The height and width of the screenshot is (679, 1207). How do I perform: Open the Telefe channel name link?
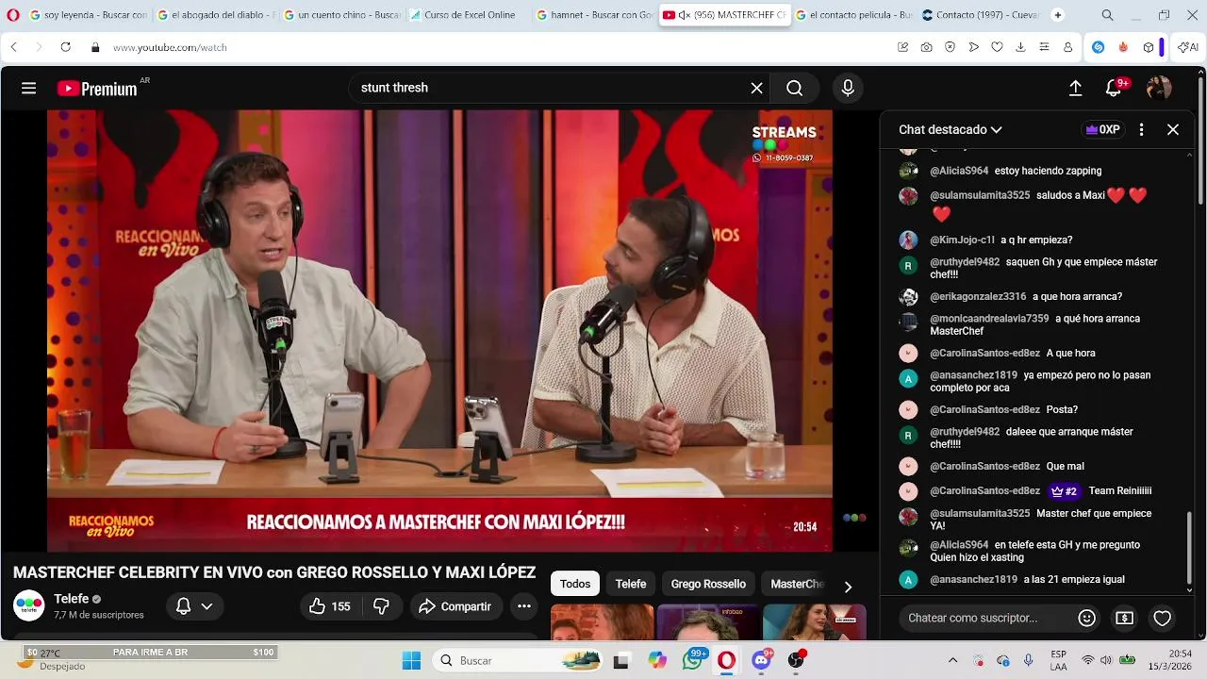72,599
